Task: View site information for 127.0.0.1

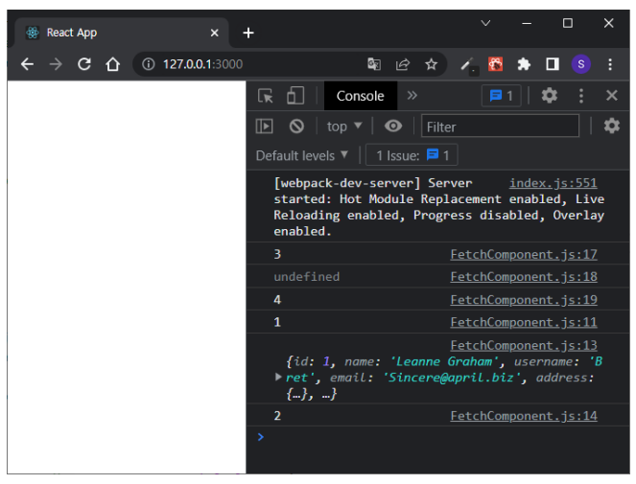Action: 149,64
